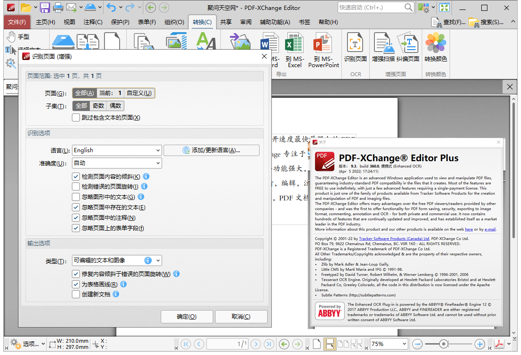Switch to the 注释(C) tab

pos(93,22)
